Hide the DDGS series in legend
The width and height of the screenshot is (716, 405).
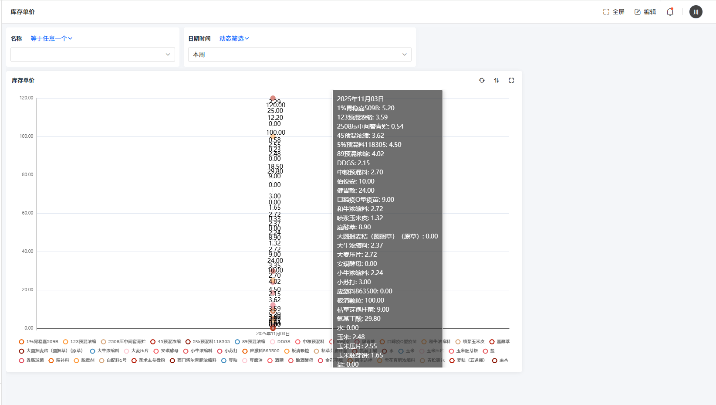click(x=280, y=342)
